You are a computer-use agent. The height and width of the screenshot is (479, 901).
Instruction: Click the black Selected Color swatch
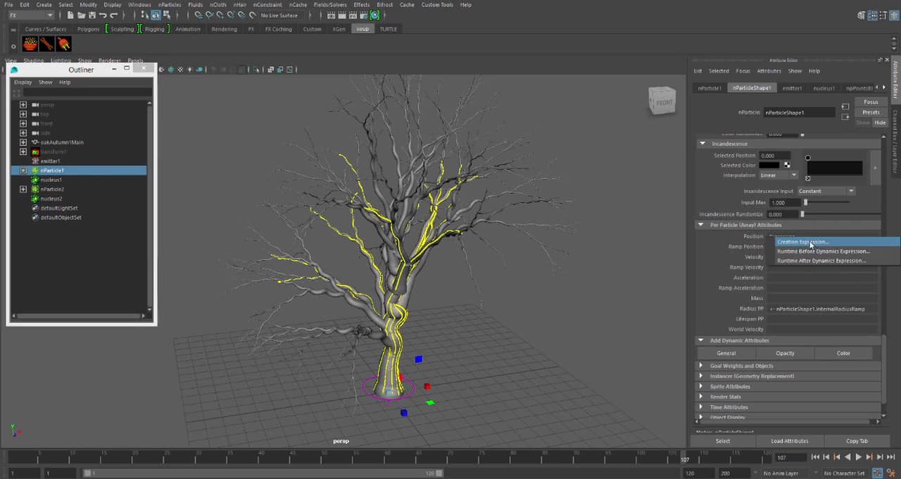tap(769, 166)
